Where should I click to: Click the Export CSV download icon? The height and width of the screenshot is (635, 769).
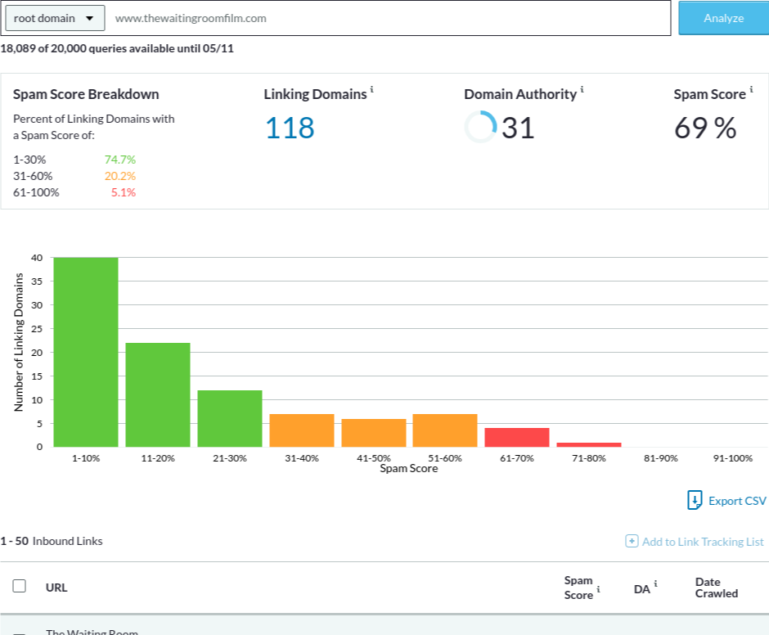point(695,501)
